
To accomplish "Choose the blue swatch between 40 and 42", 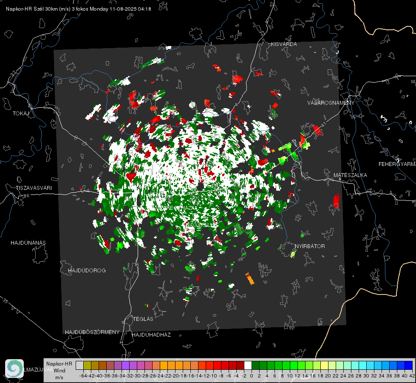I will [409, 365].
